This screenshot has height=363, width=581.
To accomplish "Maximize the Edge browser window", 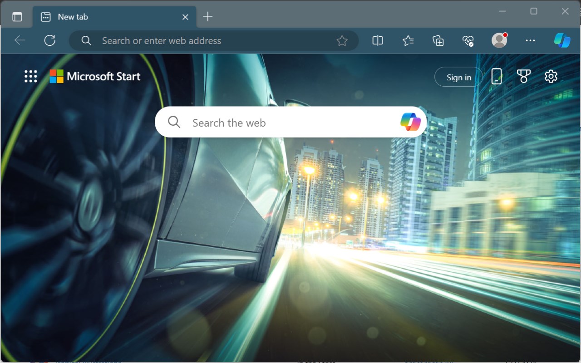I will [x=534, y=11].
